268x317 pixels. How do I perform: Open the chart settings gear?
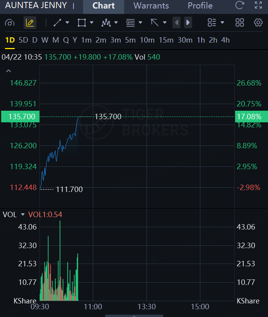(258, 23)
